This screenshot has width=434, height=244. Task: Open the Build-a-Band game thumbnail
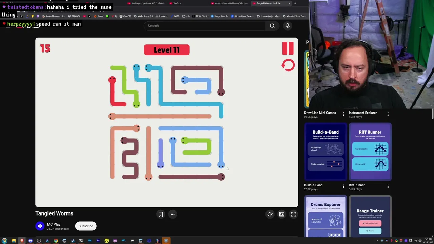pyautogui.click(x=325, y=152)
